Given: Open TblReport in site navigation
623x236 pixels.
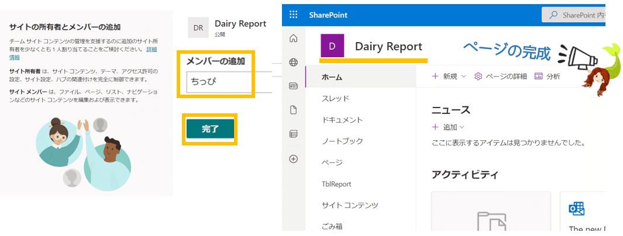Looking at the screenshot, I should (336, 184).
